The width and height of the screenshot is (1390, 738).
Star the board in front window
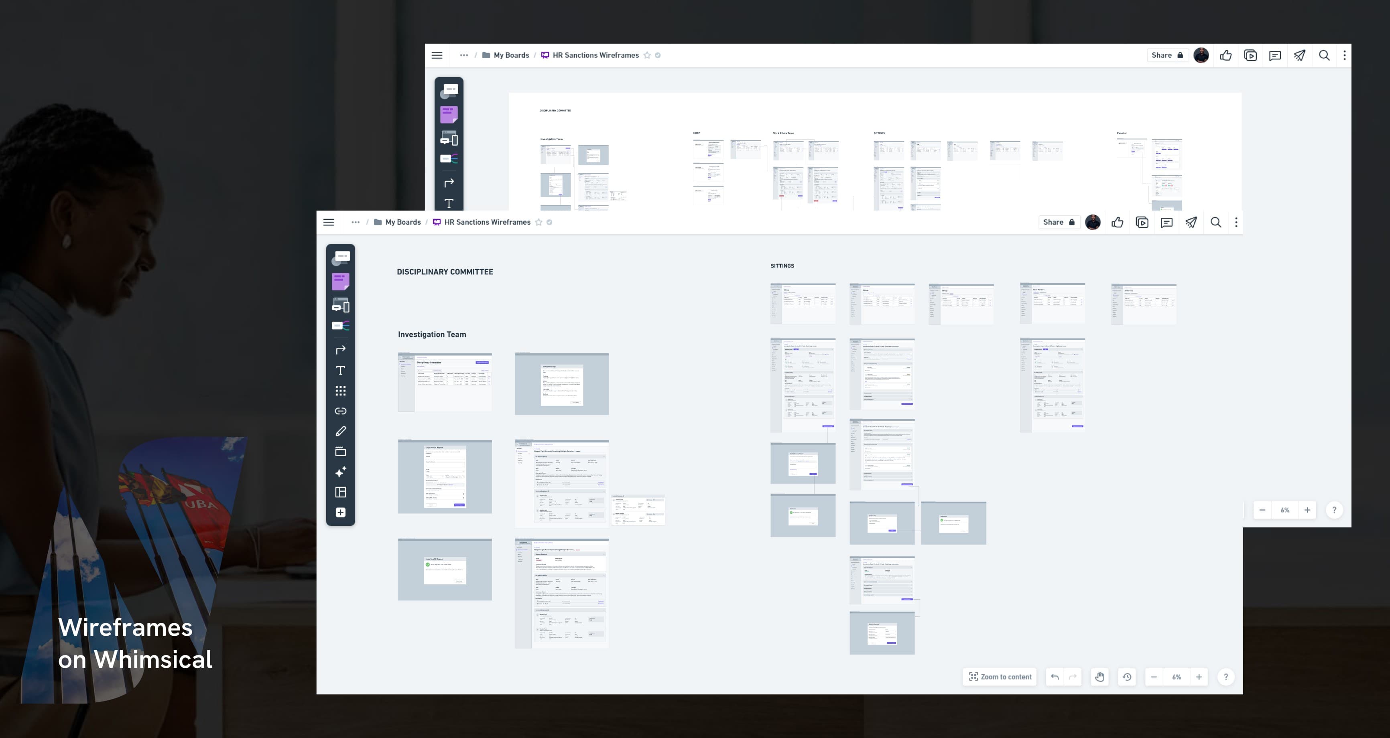point(539,222)
